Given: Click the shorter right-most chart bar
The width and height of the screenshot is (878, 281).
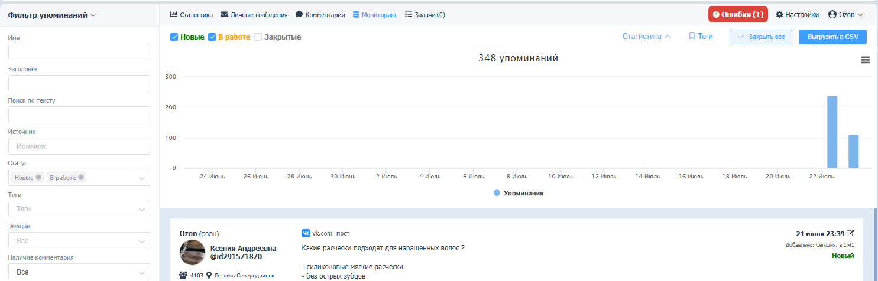Looking at the screenshot, I should click(854, 152).
